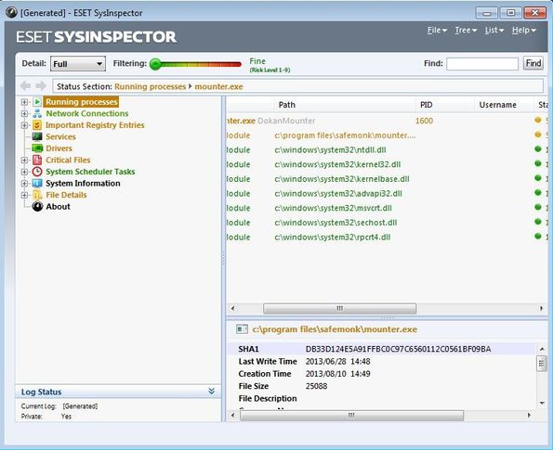Open the List menu
Viewport: 553px width, 450px height.
[x=494, y=31]
